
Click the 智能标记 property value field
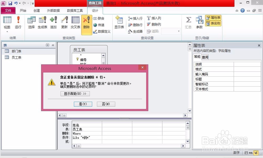tap(247, 84)
